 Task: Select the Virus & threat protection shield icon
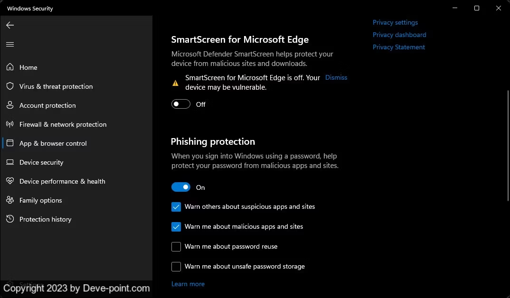pos(10,86)
